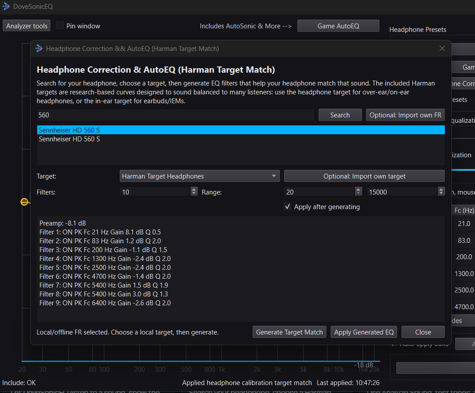
Task: Select second Sennheiser HD 560 S result
Action: click(x=241, y=139)
